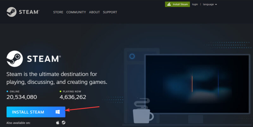Image resolution: width=253 pixels, height=127 pixels.
Task: Click the login link
Action: (195, 4)
